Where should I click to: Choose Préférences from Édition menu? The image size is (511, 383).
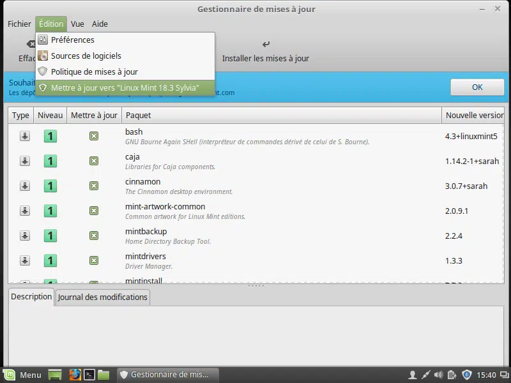pyautogui.click(x=125, y=40)
